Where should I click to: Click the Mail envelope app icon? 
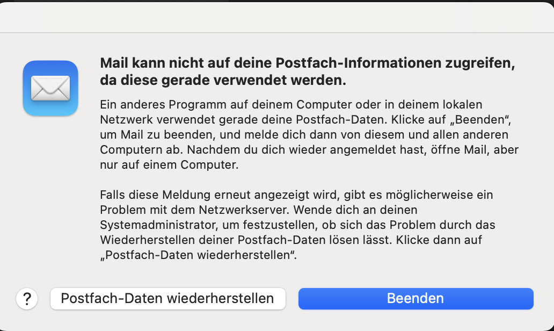tap(50, 88)
